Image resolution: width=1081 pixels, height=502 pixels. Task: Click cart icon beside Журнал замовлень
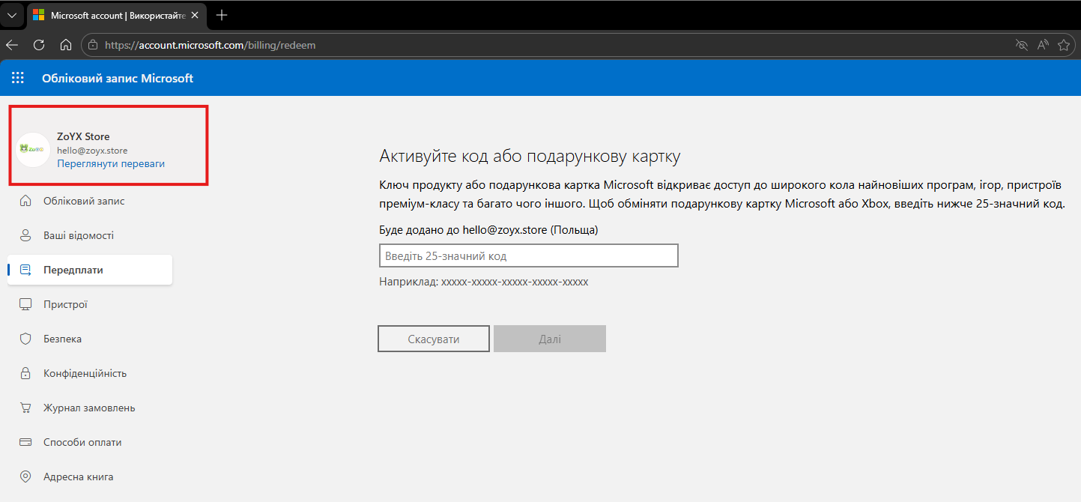[25, 408]
